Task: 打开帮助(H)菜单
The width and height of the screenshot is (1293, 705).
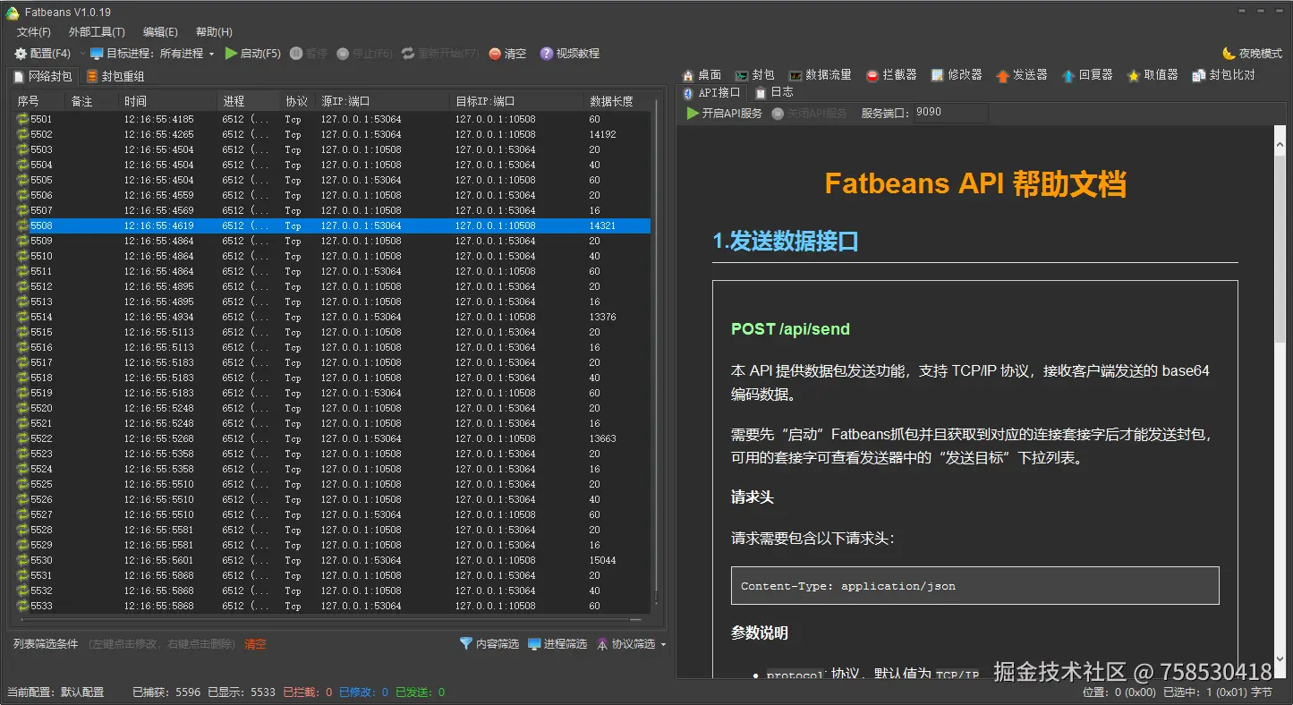Action: pyautogui.click(x=212, y=31)
